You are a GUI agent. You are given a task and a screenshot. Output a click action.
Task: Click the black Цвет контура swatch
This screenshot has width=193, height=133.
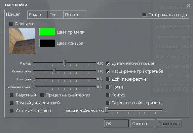[x=47, y=43]
